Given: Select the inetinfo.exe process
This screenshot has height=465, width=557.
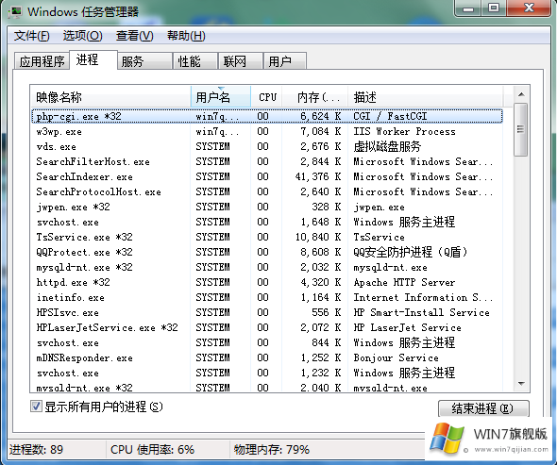Looking at the screenshot, I should 267,297.
